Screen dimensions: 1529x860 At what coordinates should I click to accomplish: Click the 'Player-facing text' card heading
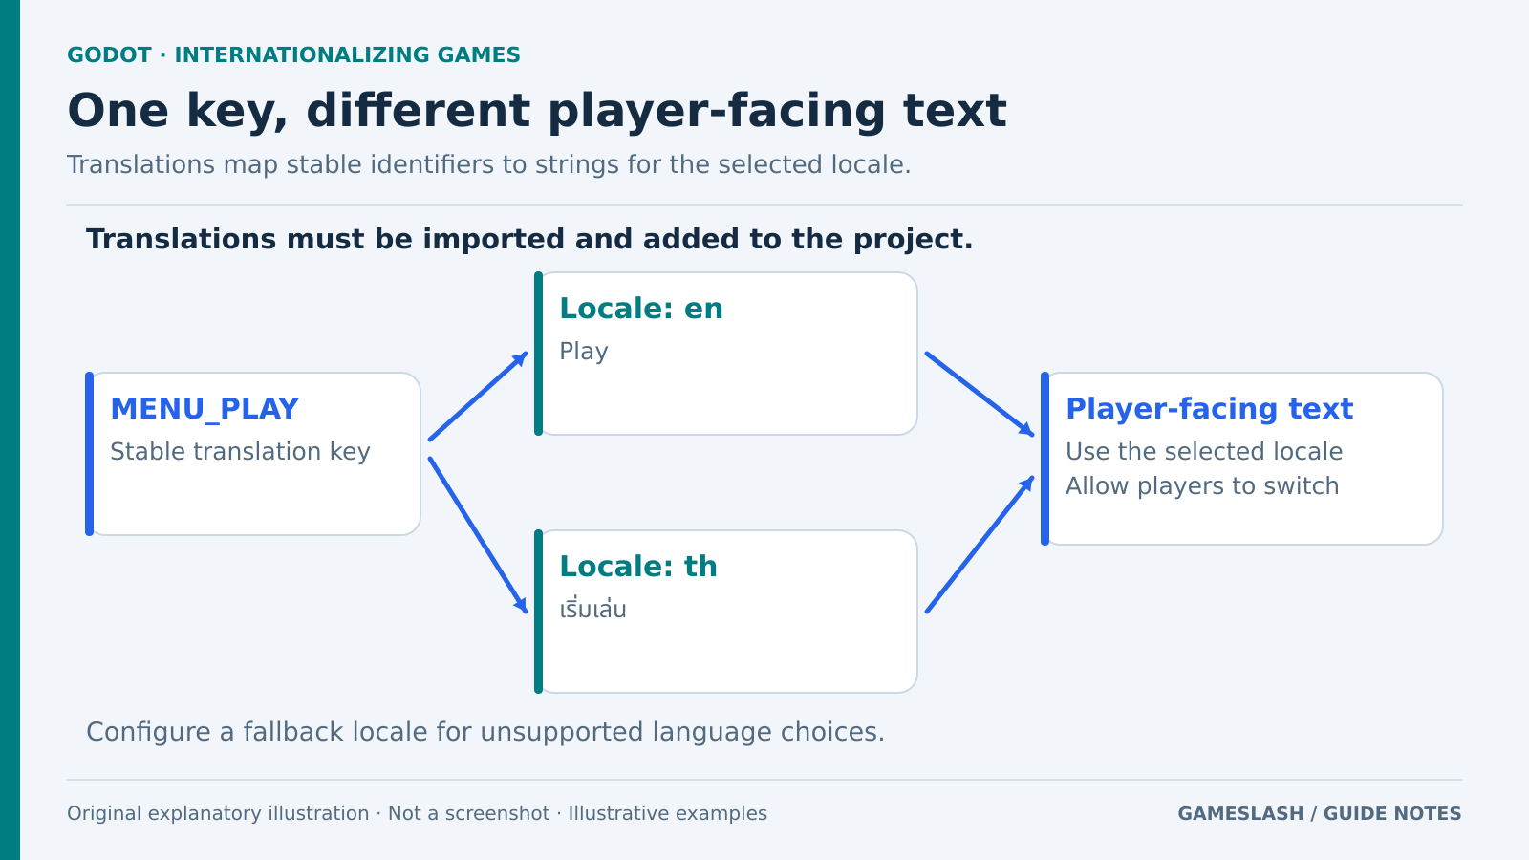tap(1209, 409)
